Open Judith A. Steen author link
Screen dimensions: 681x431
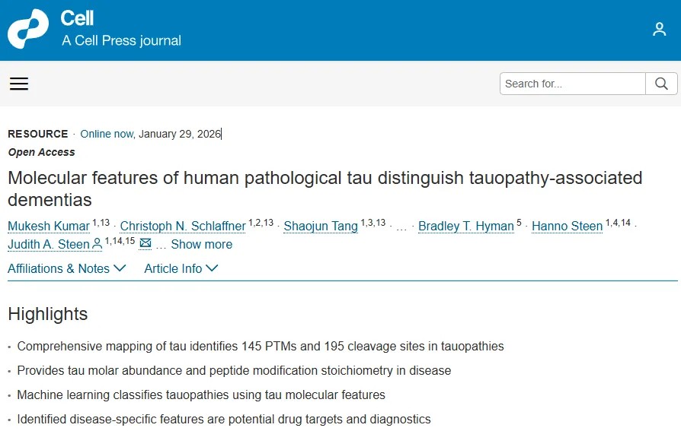(x=49, y=244)
